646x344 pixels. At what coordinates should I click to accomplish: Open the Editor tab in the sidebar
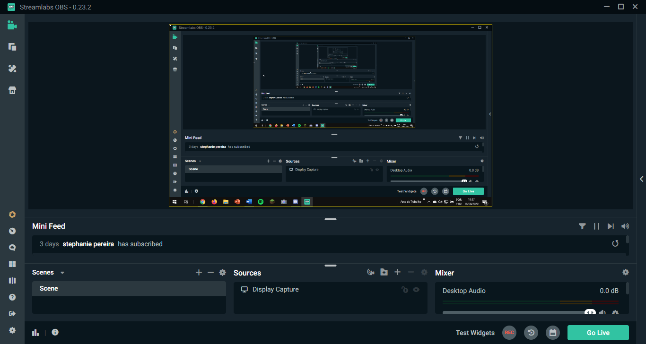[x=12, y=25]
